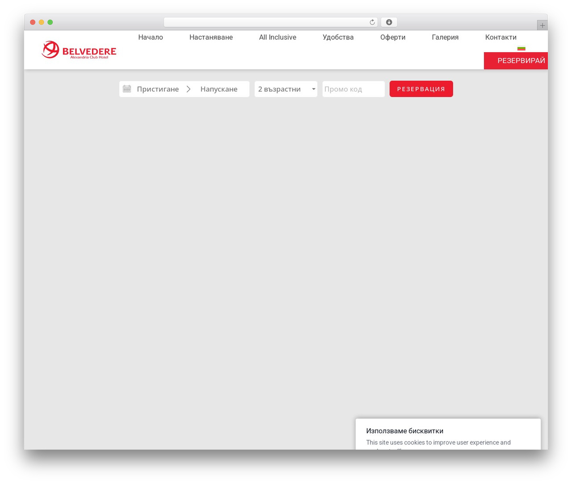Navigate to Удобства

click(338, 38)
